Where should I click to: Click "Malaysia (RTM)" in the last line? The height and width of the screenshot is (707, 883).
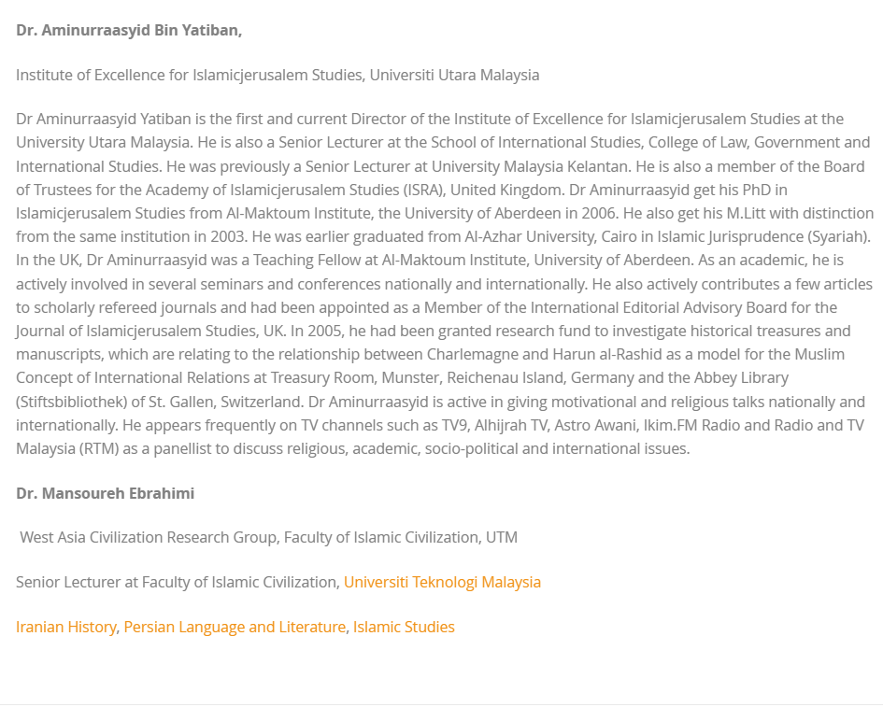57,448
